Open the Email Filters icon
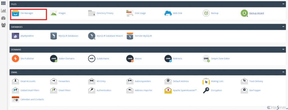 pyautogui.click(x=54, y=90)
